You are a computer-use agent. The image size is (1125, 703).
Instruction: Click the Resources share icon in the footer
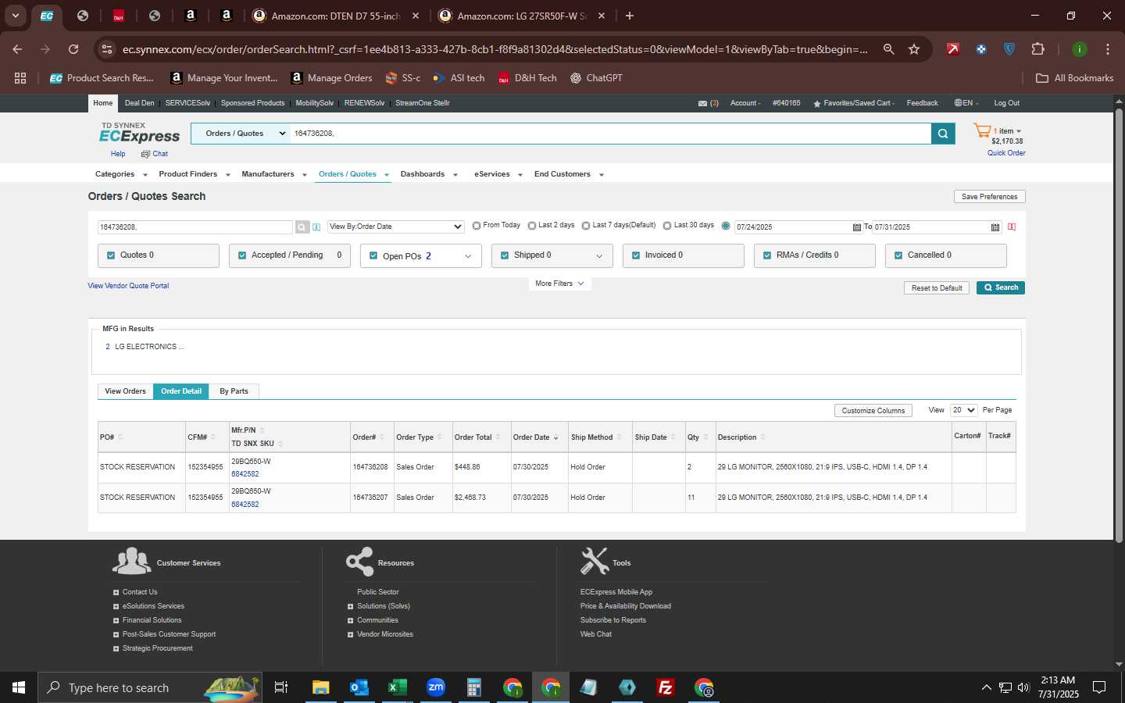coord(359,562)
